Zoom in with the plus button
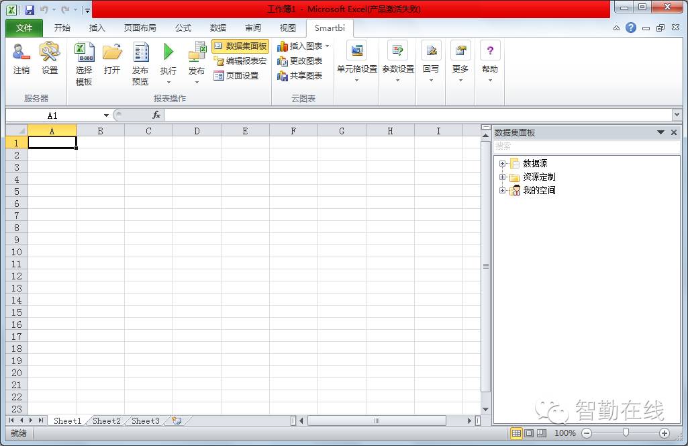The image size is (688, 446). coord(665,433)
